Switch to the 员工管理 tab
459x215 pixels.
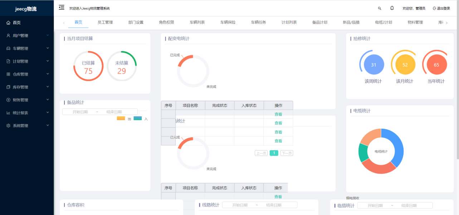click(105, 22)
